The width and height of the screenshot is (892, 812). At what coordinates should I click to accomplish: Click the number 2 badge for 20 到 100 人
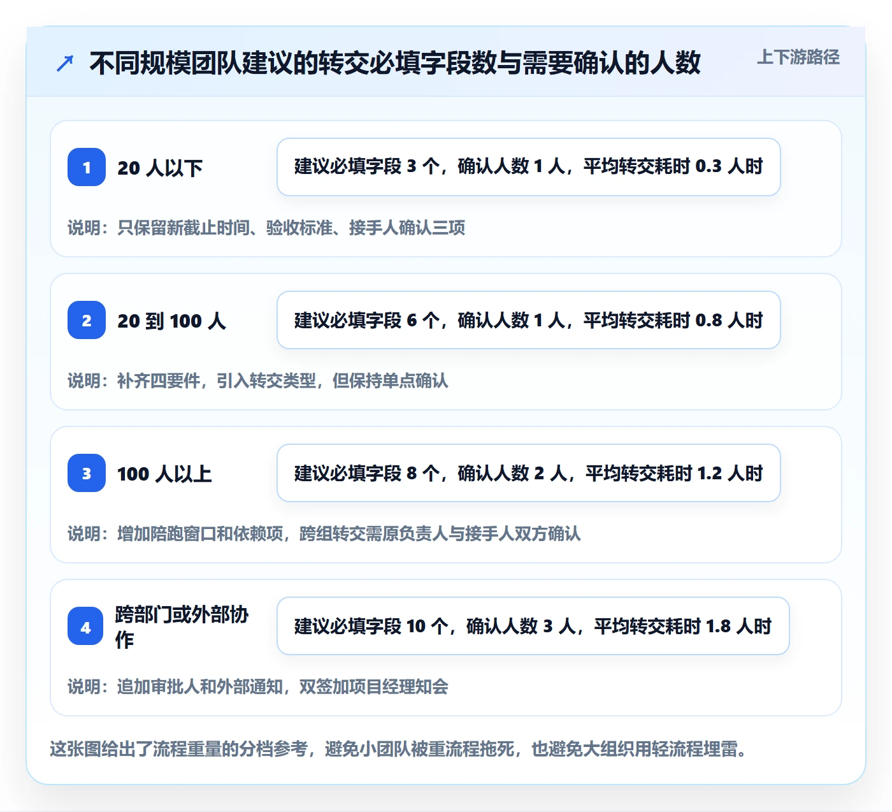click(x=87, y=320)
